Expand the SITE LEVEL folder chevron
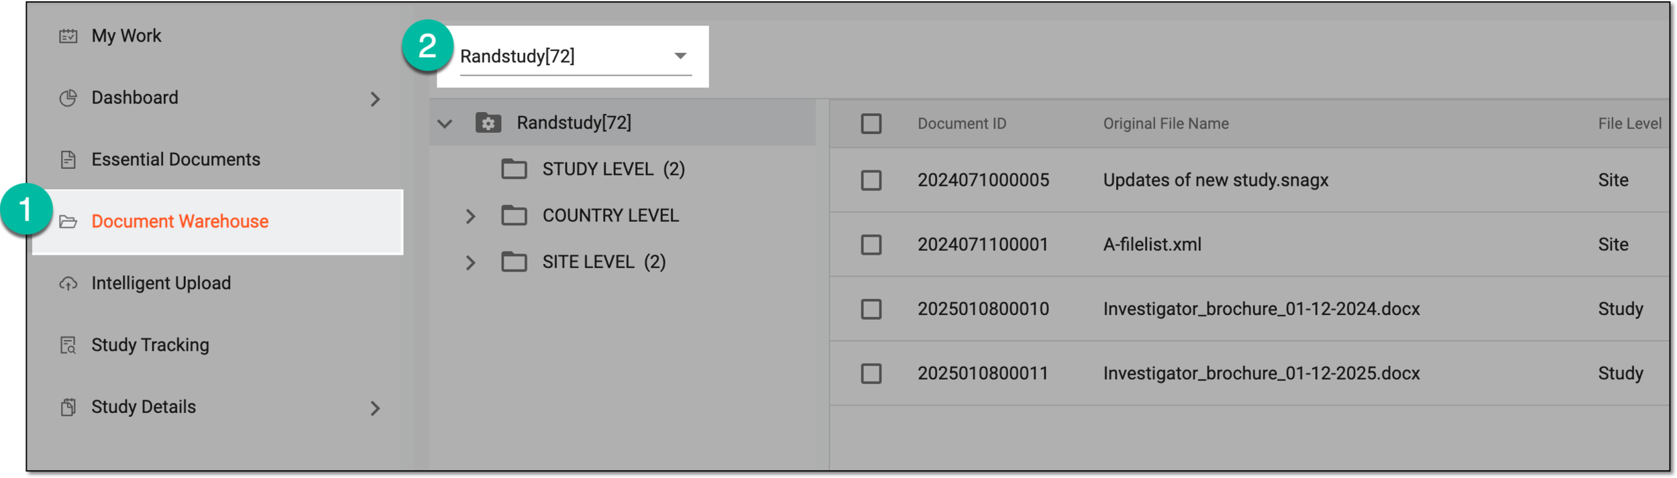 (471, 263)
